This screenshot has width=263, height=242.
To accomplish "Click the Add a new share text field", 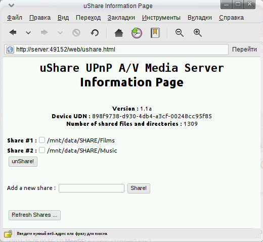I will point(92,188).
